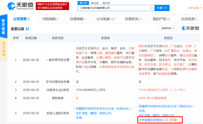
Task: Open the 历史信息 tab
Action: 189,19
